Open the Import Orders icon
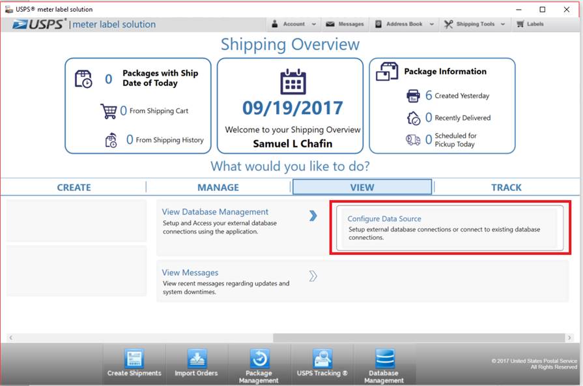The width and height of the screenshot is (583, 386). tap(197, 359)
